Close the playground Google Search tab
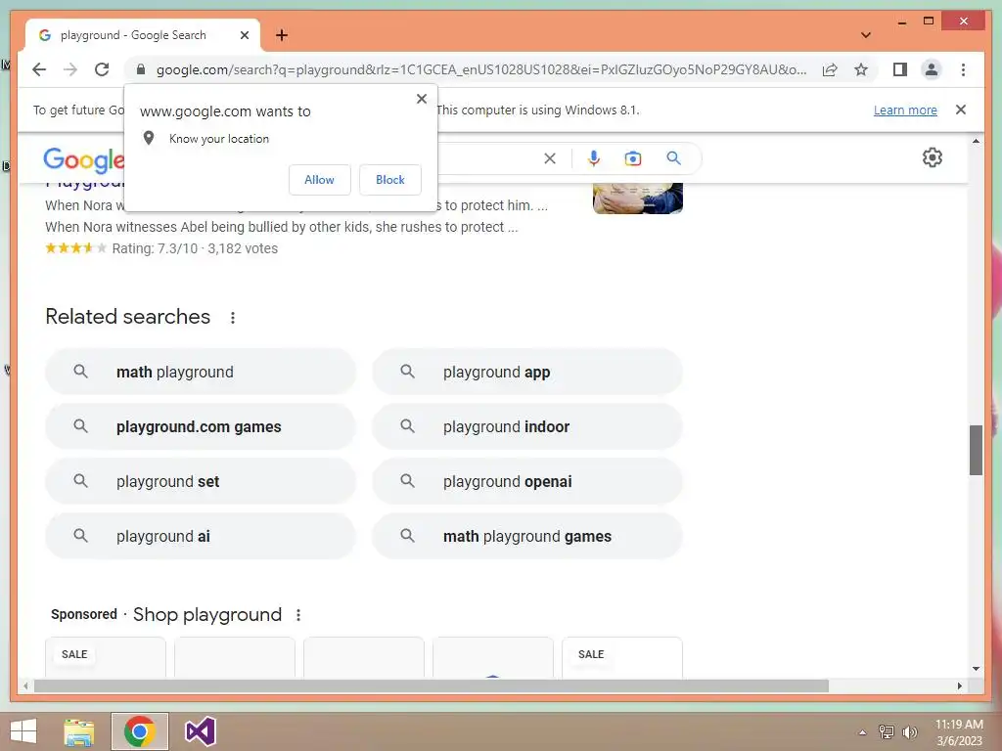 pos(244,35)
